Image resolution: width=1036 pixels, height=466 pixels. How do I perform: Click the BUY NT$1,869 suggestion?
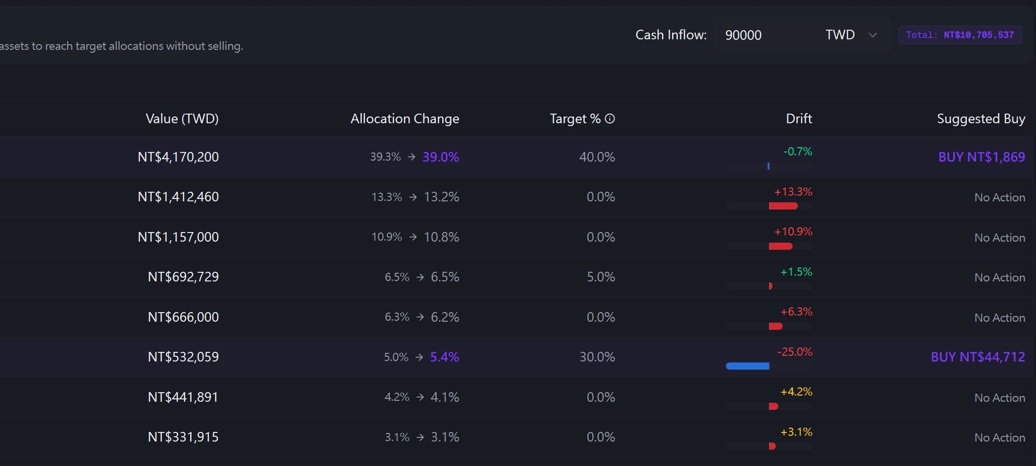(982, 157)
